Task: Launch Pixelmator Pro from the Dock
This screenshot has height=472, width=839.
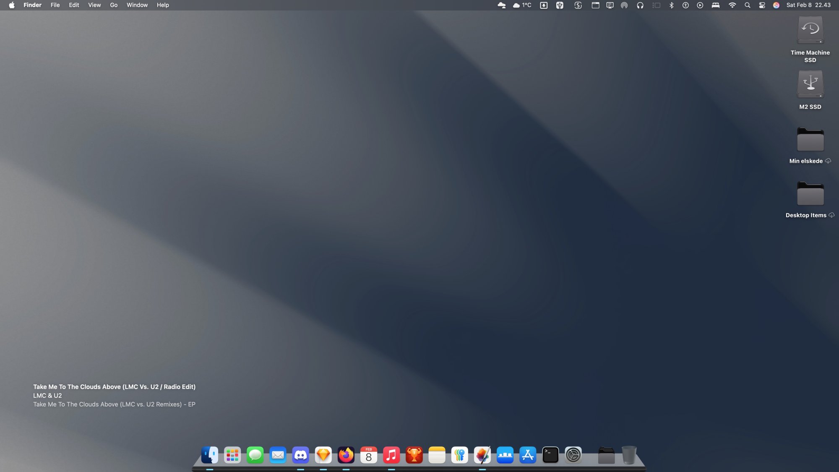Action: click(482, 455)
